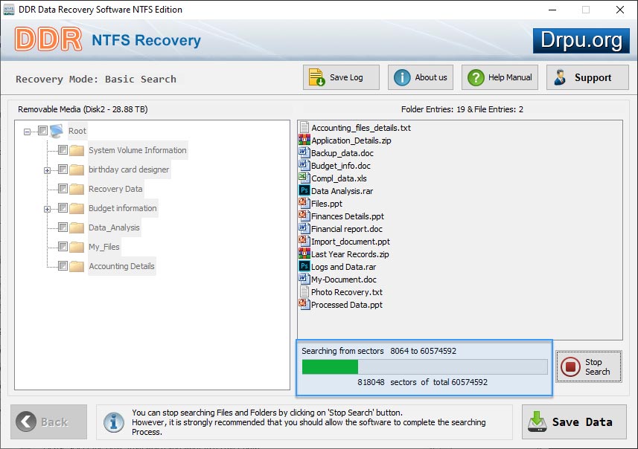Click the Financial report.doc icon

click(x=304, y=228)
